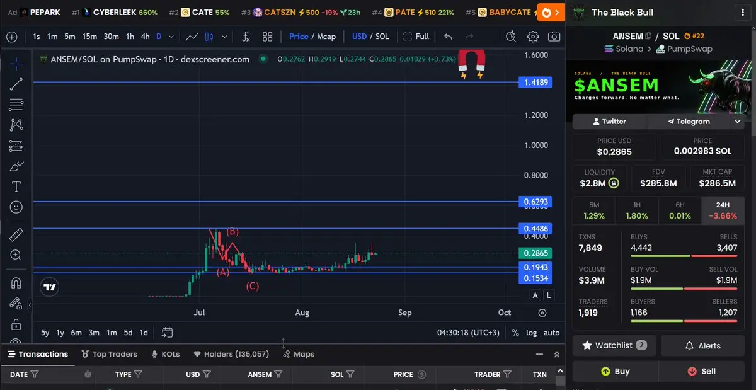Screen dimensions: 756x390
Task: Click the TradingView logo on chart
Action: [x=50, y=287]
